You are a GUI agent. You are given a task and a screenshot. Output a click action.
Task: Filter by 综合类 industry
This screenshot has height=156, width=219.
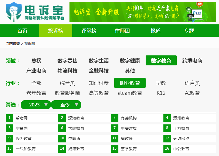pyautogui.click(x=68, y=83)
